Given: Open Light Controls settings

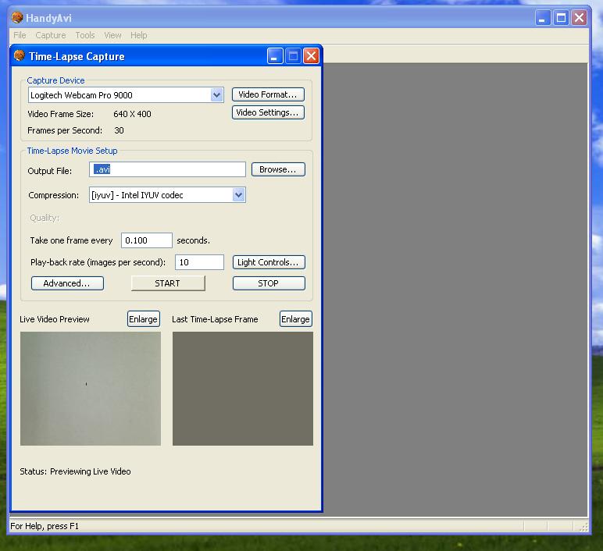Looking at the screenshot, I should tap(268, 262).
